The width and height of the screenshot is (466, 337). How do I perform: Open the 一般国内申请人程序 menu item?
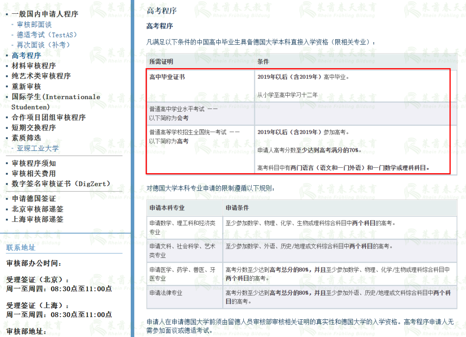click(x=45, y=14)
